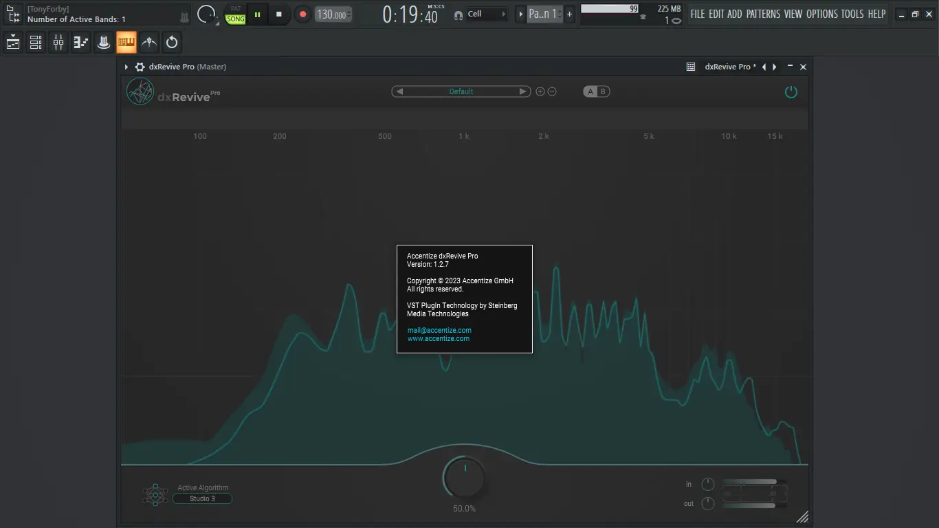Open the PATTERNS menu
939x528 pixels.
coord(763,14)
